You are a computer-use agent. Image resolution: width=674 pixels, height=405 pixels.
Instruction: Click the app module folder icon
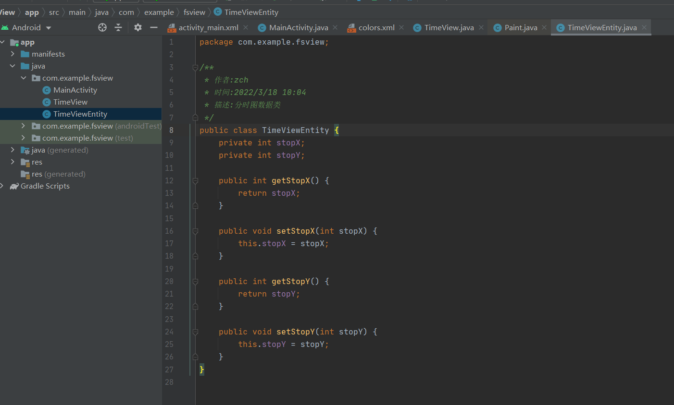click(14, 43)
